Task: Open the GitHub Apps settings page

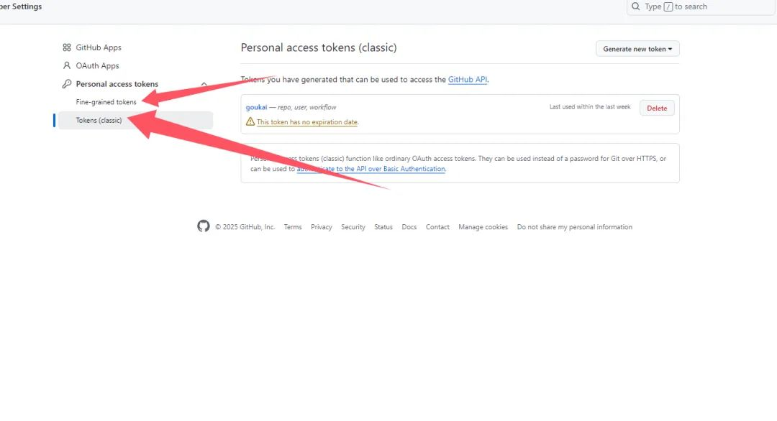Action: tap(99, 47)
